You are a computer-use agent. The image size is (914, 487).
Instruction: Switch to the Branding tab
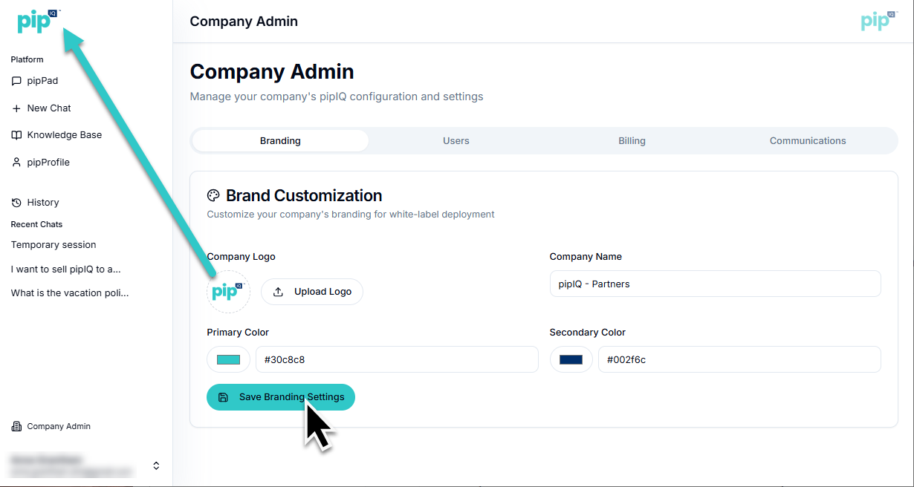click(280, 140)
